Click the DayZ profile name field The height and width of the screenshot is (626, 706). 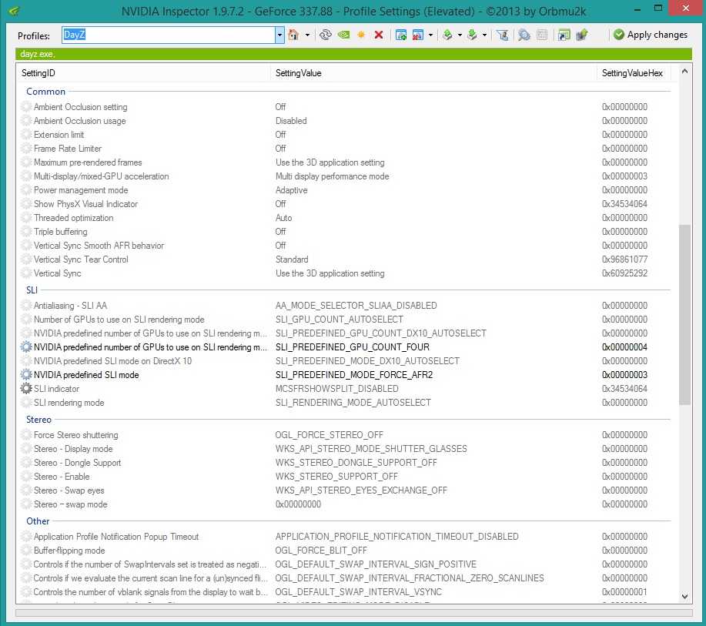(169, 35)
